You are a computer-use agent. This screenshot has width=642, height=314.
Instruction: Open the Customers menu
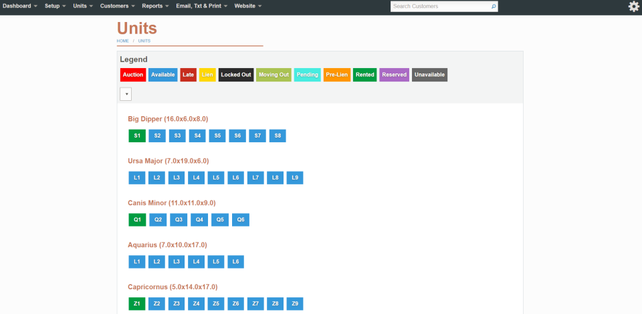118,6
